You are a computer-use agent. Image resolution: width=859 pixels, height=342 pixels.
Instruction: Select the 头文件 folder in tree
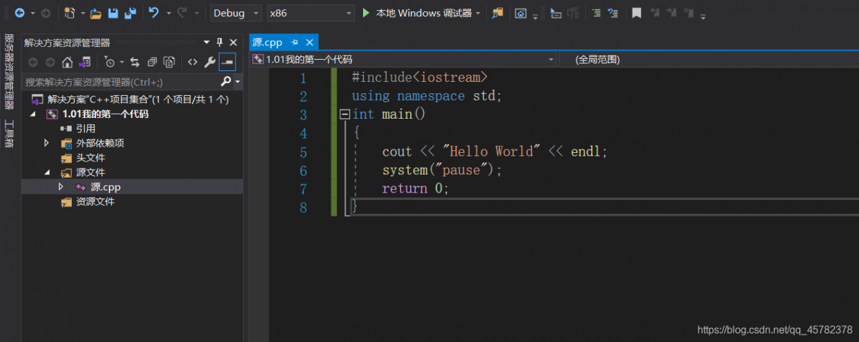[90, 158]
